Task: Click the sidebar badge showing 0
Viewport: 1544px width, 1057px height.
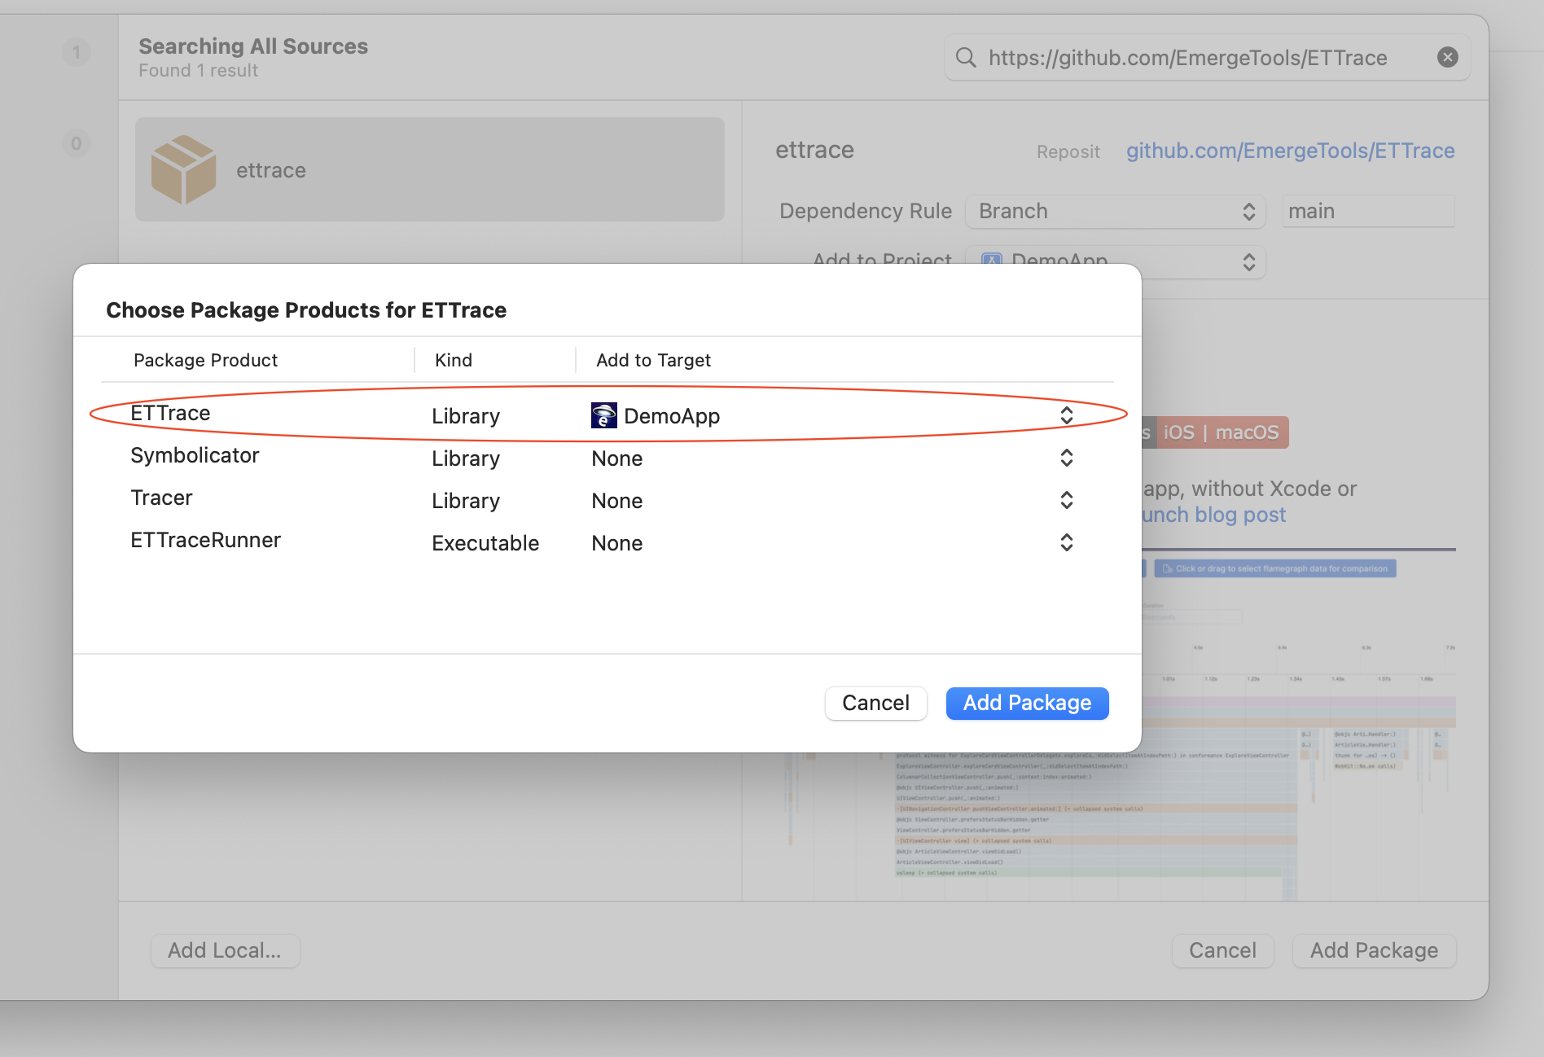Action: 77,143
